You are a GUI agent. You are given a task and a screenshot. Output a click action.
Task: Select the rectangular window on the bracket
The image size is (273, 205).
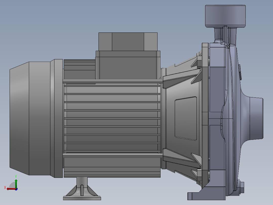tap(186, 118)
